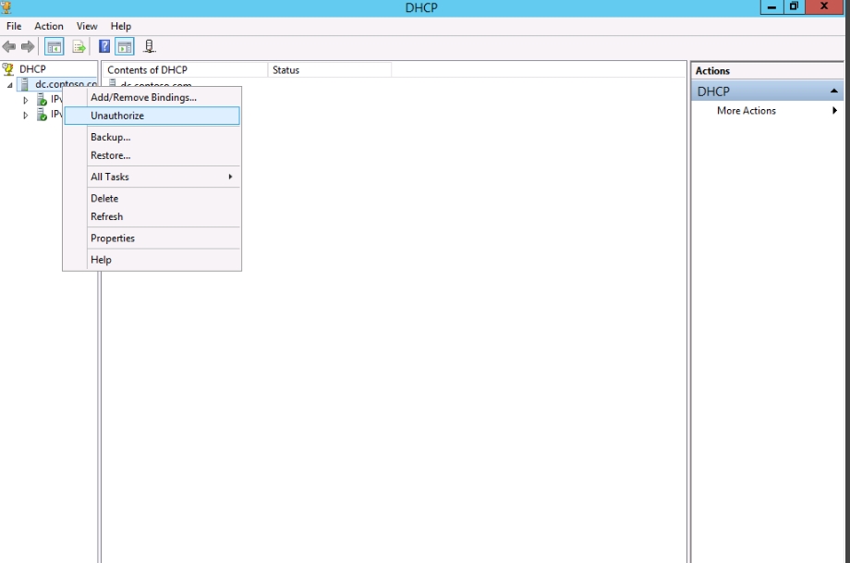Click the Forward arrow in the toolbar
This screenshot has width=850, height=563.
28,47
